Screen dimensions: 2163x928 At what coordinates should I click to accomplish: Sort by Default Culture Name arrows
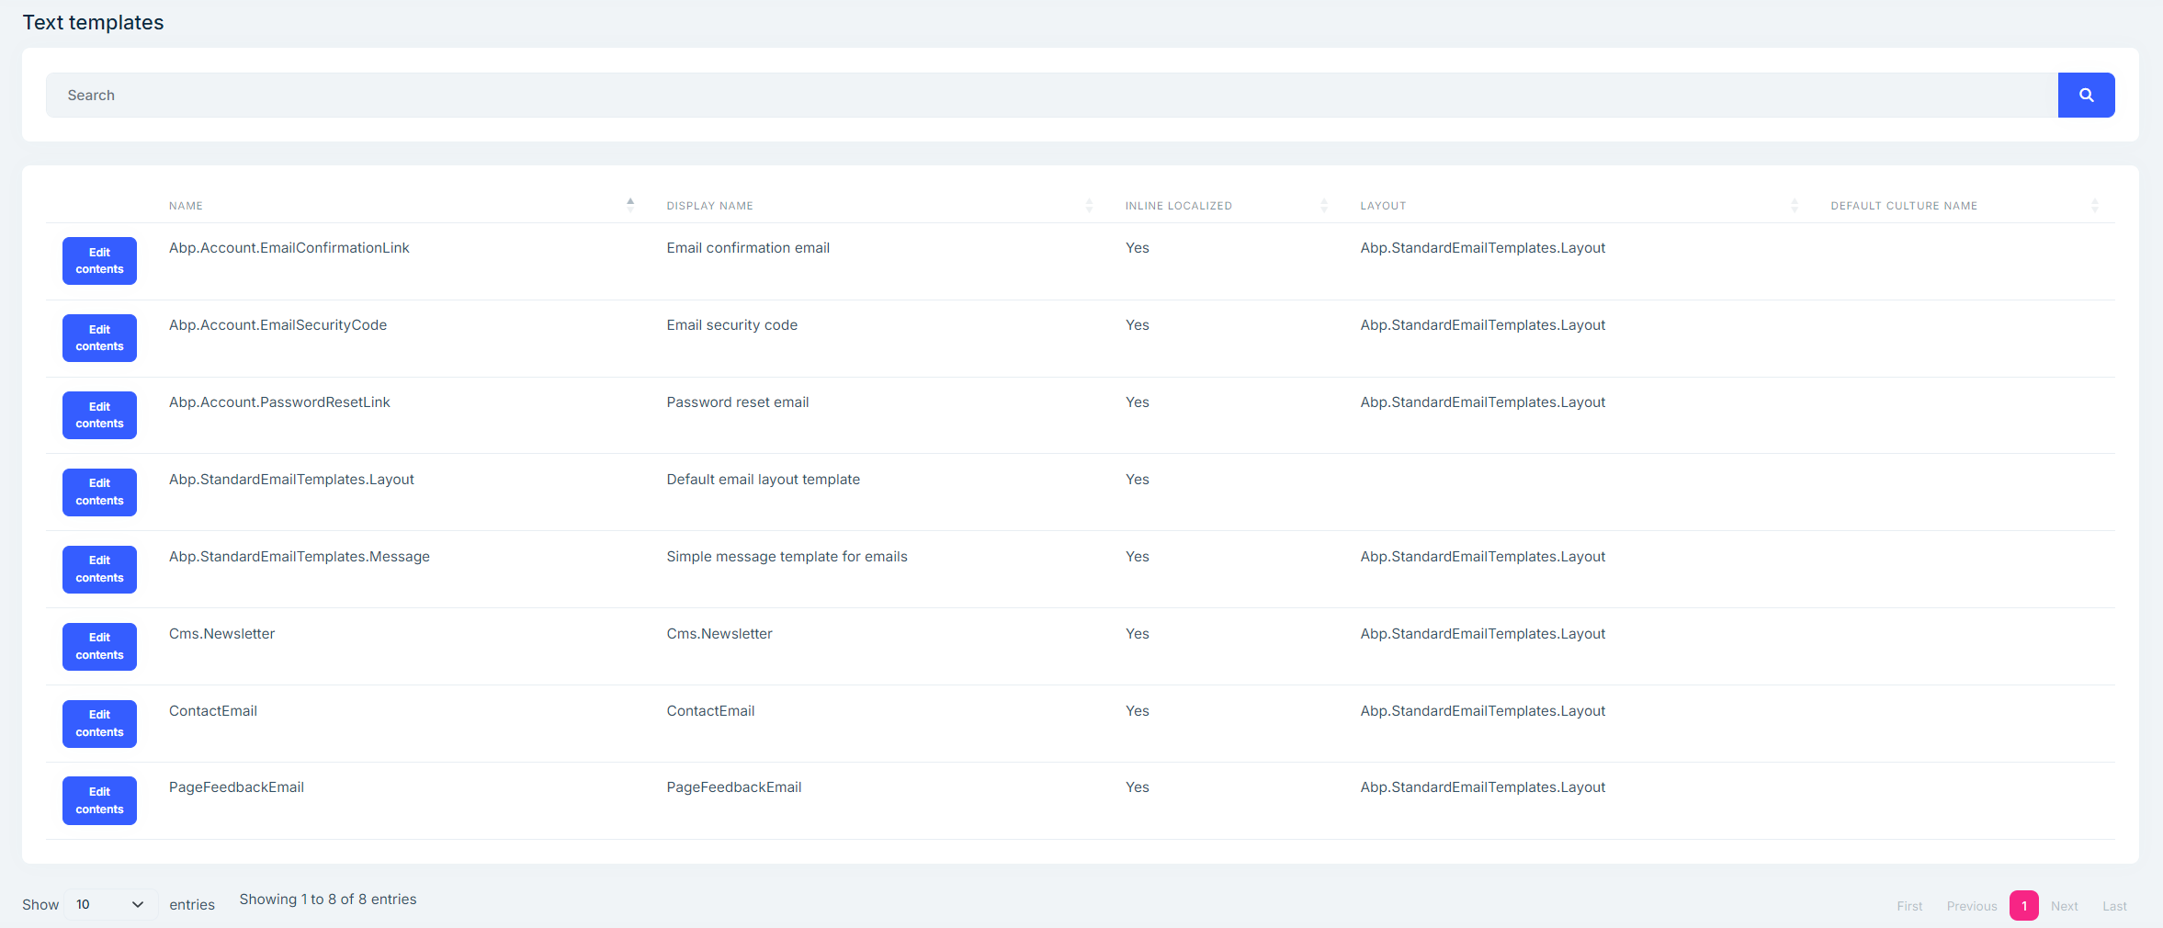coord(2095,205)
